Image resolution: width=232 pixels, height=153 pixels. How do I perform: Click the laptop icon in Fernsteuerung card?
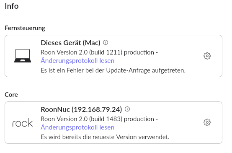pyautogui.click(x=23, y=56)
